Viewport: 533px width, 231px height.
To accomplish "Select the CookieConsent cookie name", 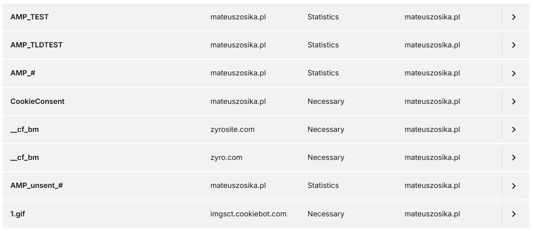I will pyautogui.click(x=37, y=101).
